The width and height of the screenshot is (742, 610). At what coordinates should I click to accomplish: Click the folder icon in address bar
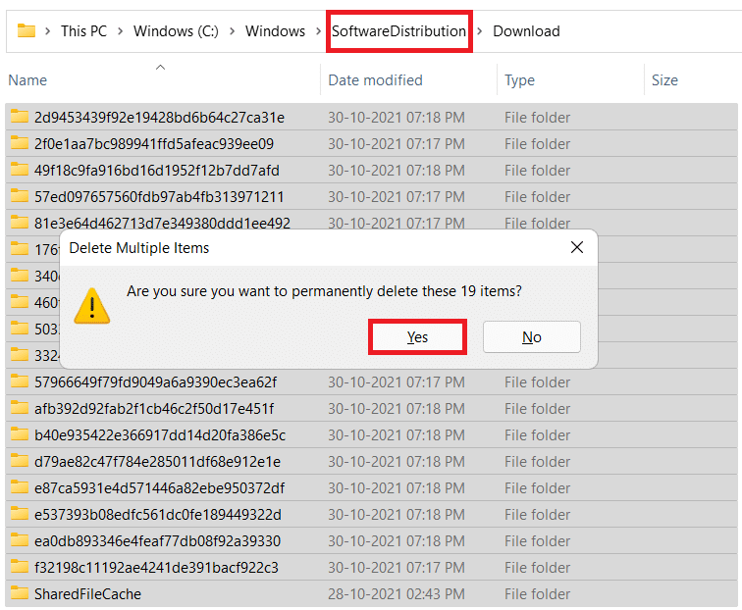click(26, 31)
